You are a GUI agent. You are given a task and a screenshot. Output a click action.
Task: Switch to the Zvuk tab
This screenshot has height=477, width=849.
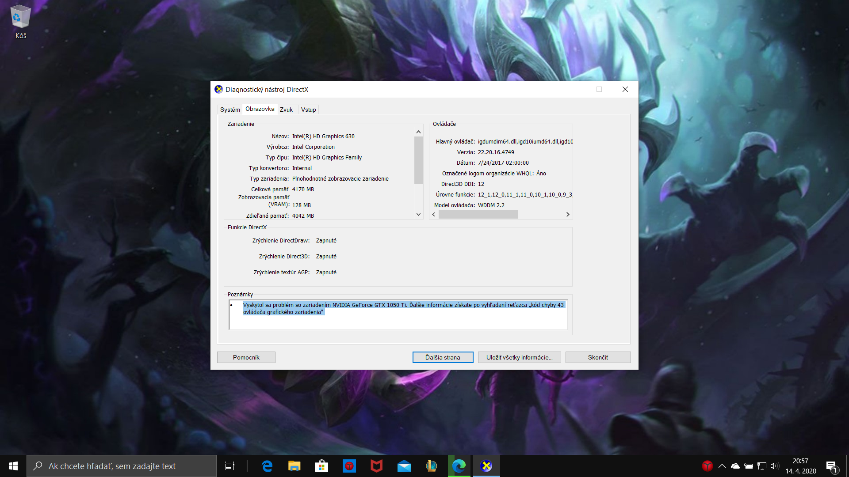pyautogui.click(x=286, y=110)
